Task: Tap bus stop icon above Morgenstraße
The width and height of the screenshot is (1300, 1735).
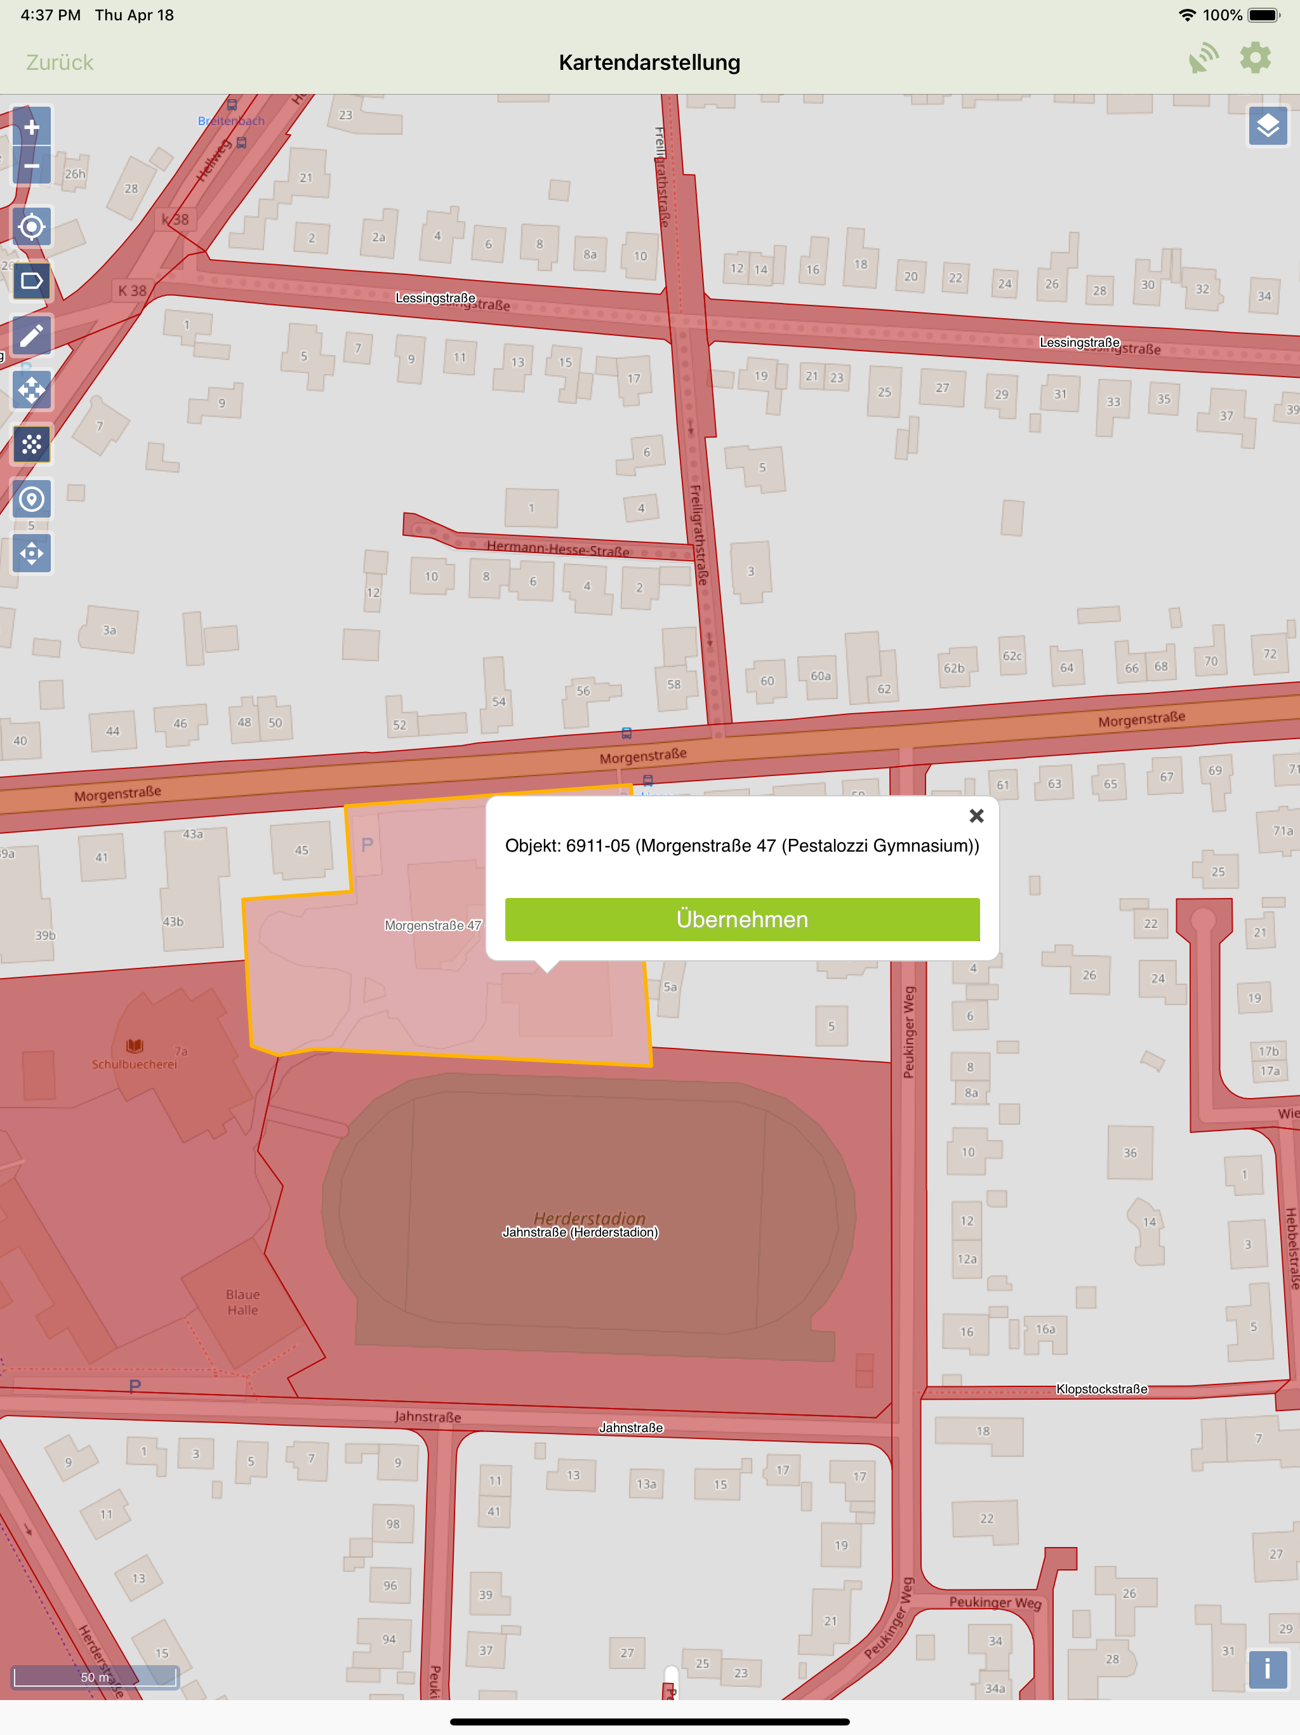Action: [x=627, y=734]
